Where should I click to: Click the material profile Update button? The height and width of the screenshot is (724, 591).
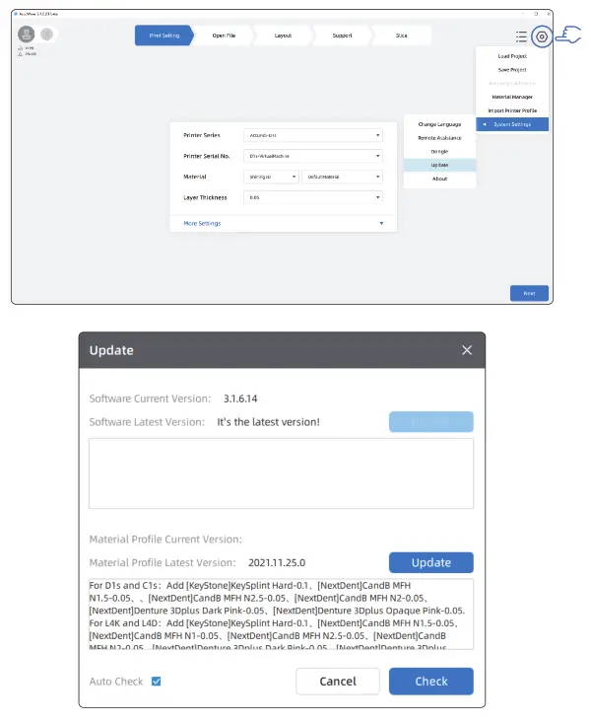431,562
